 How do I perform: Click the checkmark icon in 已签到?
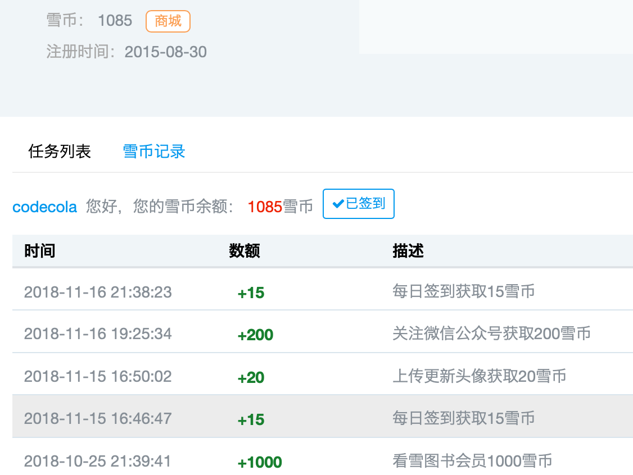[x=338, y=204]
